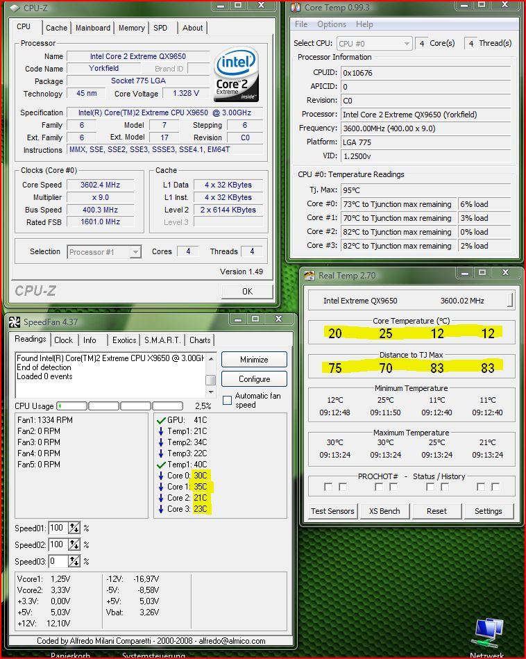Click the Papierkorb desktop label
Screen dimensions: 526x659
pos(70,656)
